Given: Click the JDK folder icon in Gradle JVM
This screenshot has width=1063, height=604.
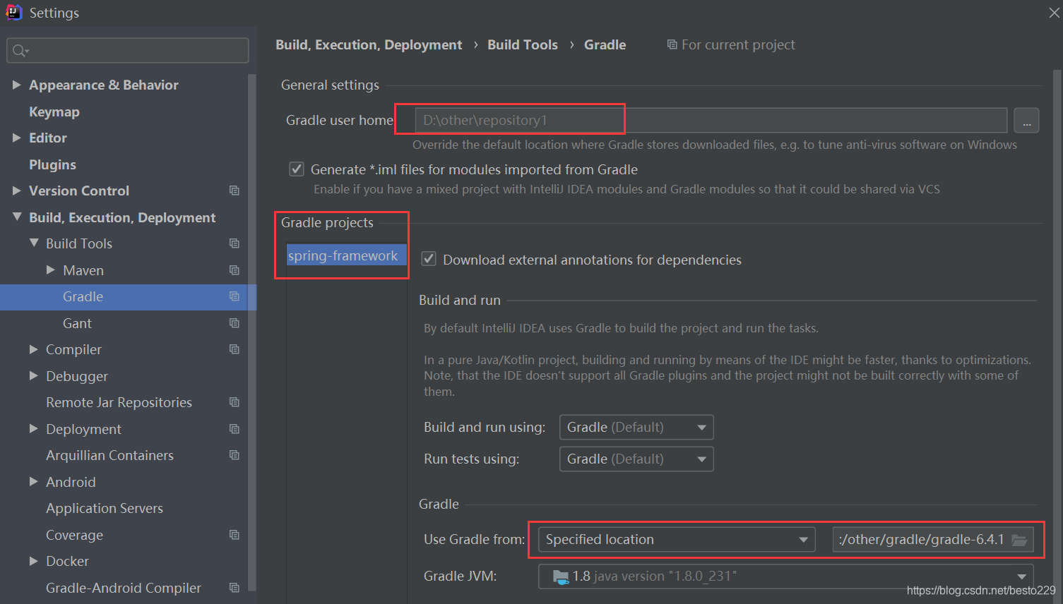Looking at the screenshot, I should (561, 576).
